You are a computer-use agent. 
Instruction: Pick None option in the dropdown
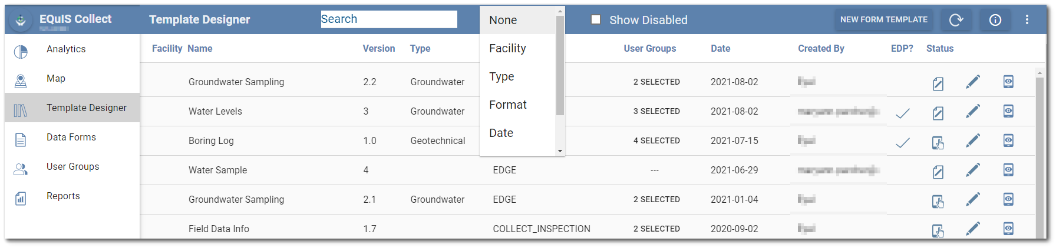(503, 20)
